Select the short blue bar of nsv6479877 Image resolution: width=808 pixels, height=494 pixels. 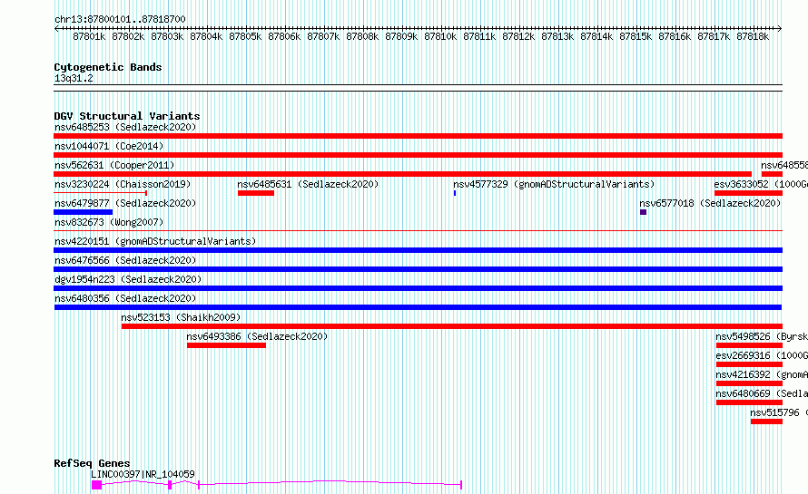(x=83, y=212)
